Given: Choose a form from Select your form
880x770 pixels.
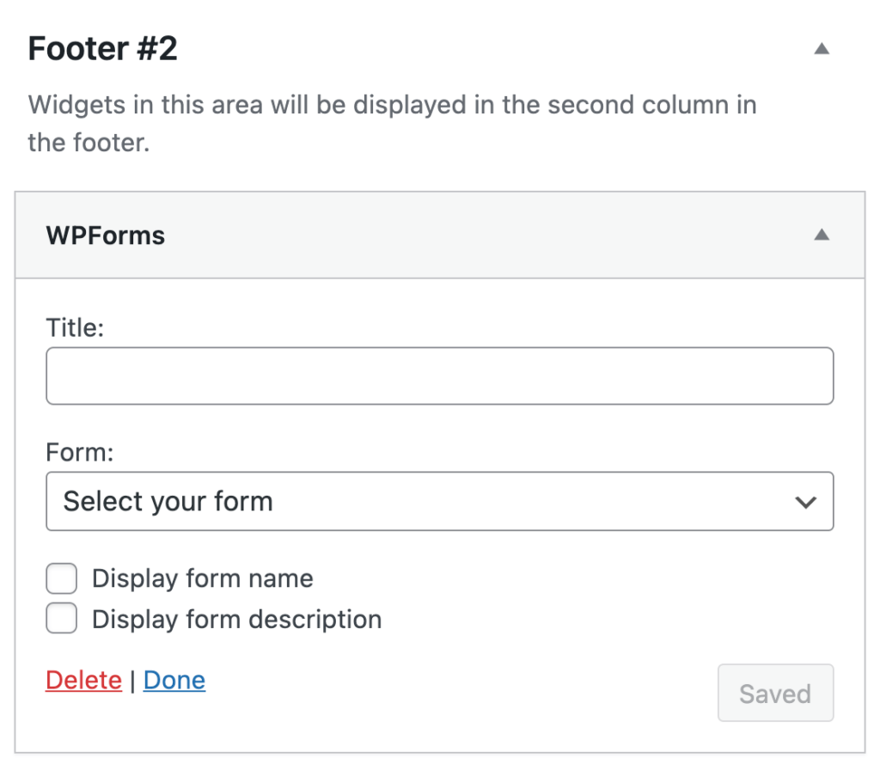Looking at the screenshot, I should 440,501.
